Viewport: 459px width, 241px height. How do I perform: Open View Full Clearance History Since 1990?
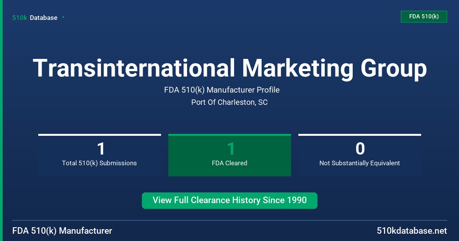(x=229, y=200)
